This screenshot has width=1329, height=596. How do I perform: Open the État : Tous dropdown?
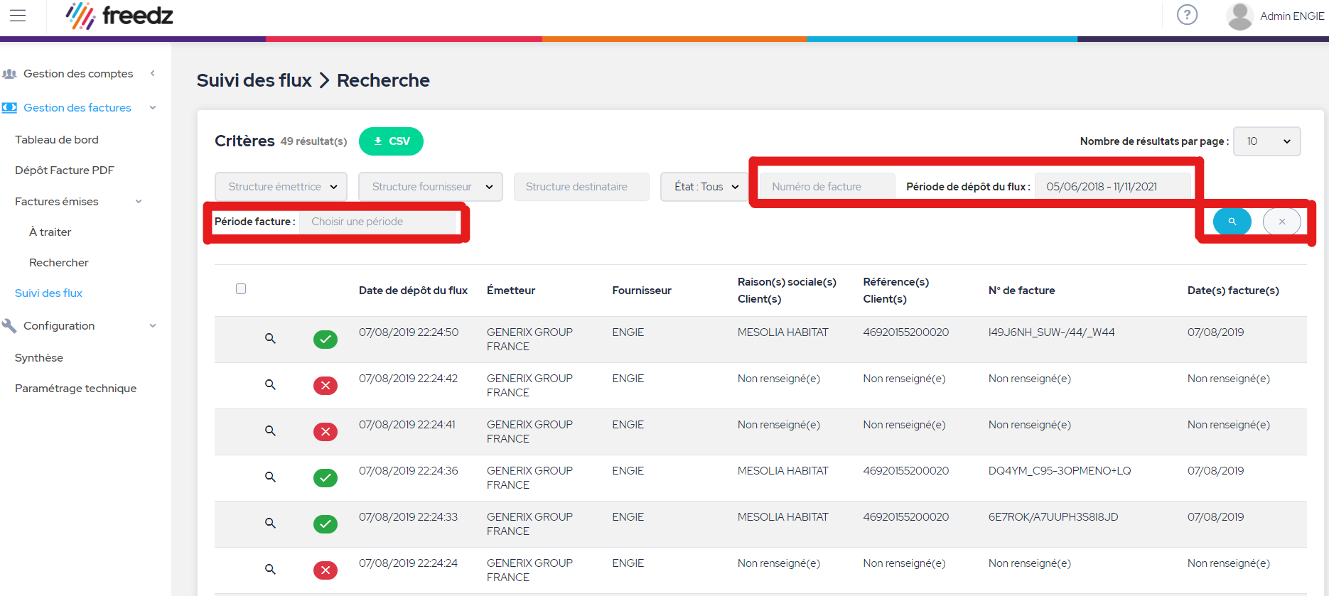[x=704, y=187]
